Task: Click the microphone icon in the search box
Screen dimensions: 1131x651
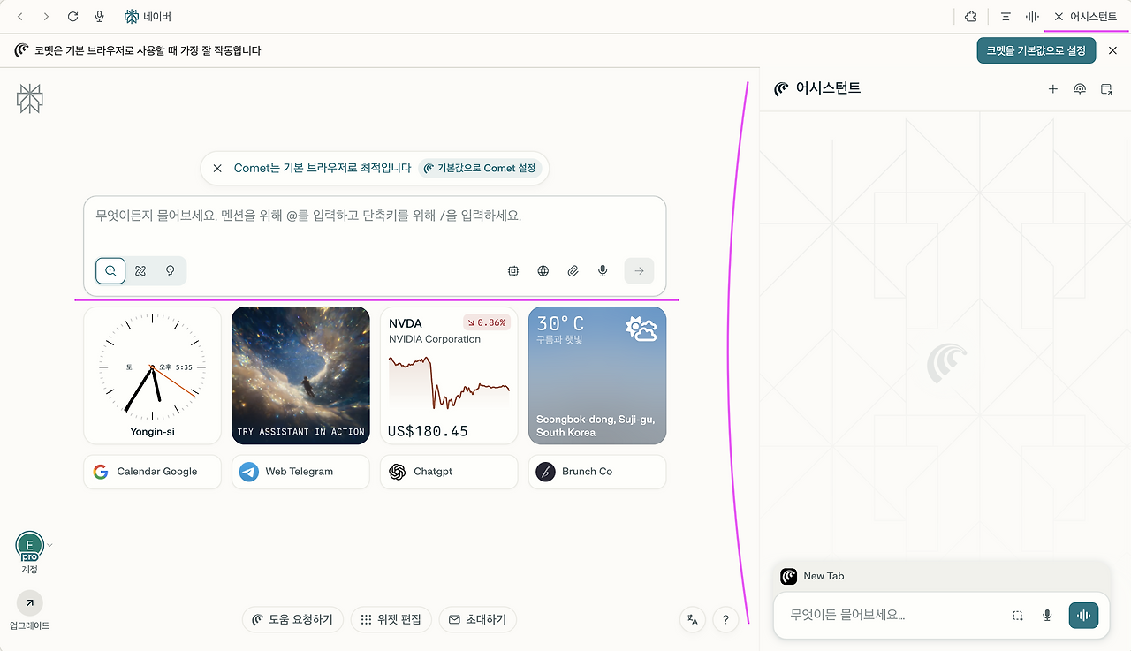Action: point(603,271)
